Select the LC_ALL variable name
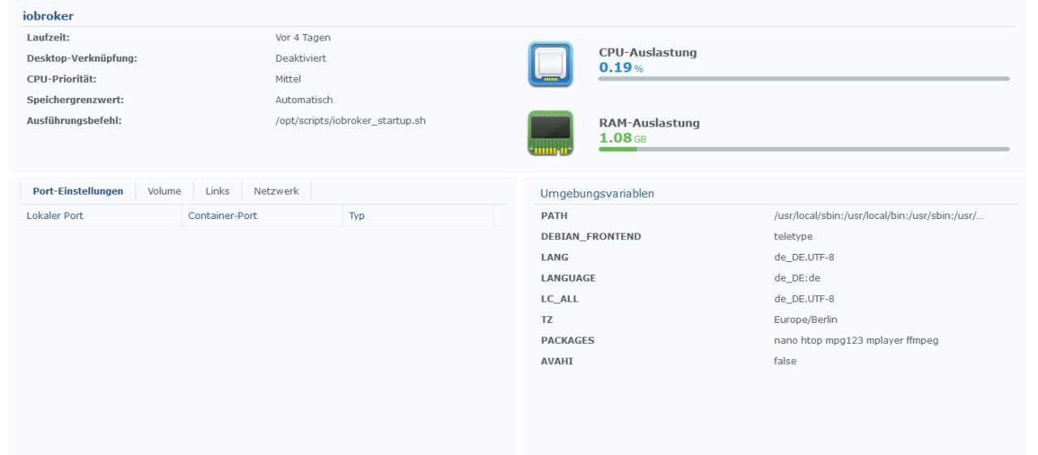Screen dimensions: 1038x455 click(560, 298)
